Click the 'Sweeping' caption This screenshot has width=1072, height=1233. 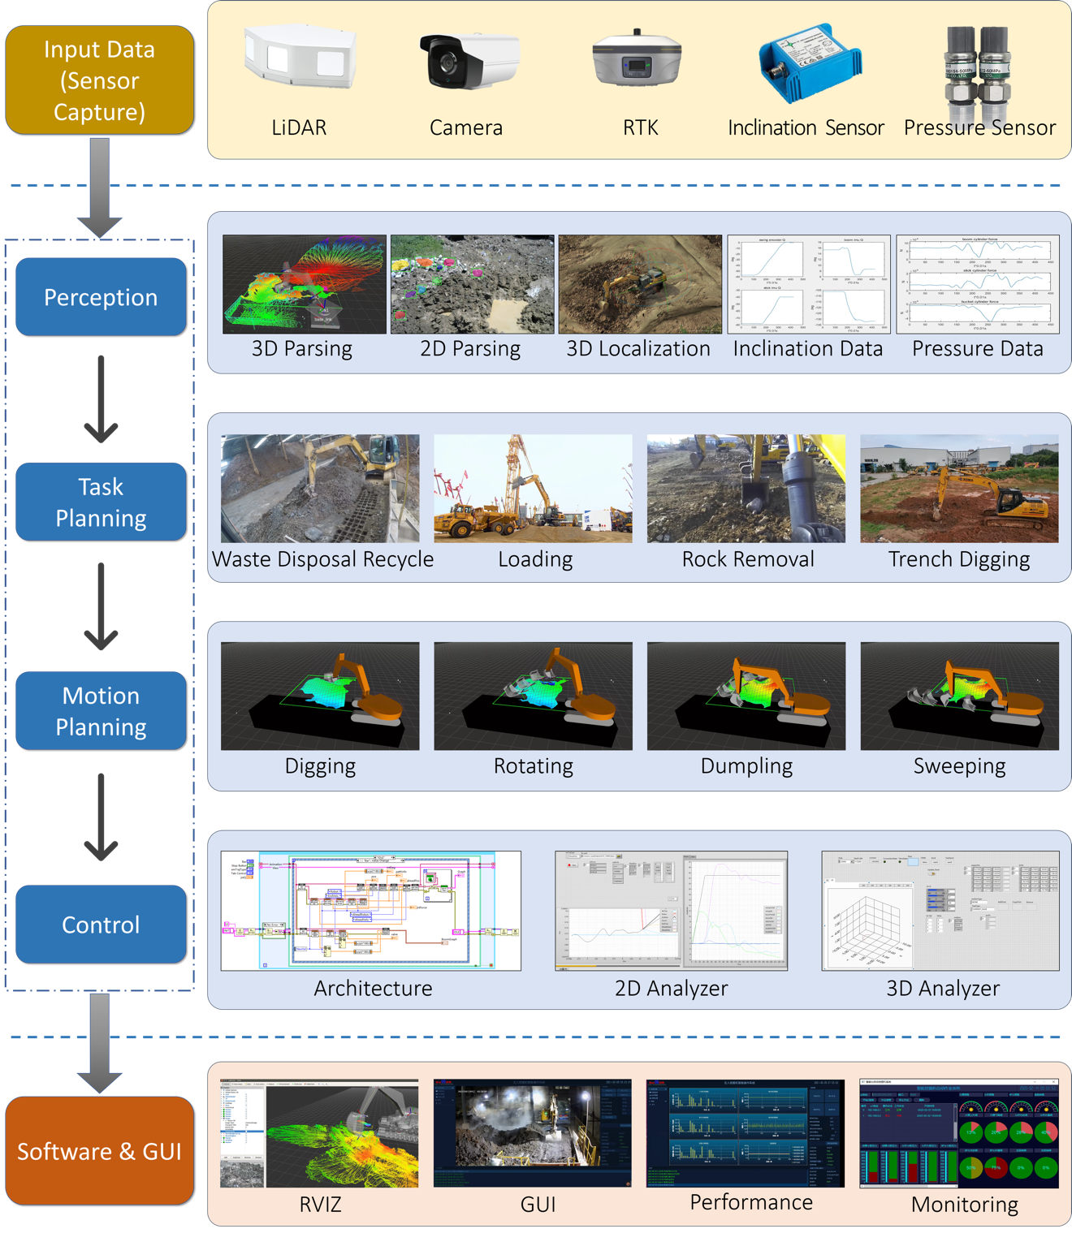[959, 766]
